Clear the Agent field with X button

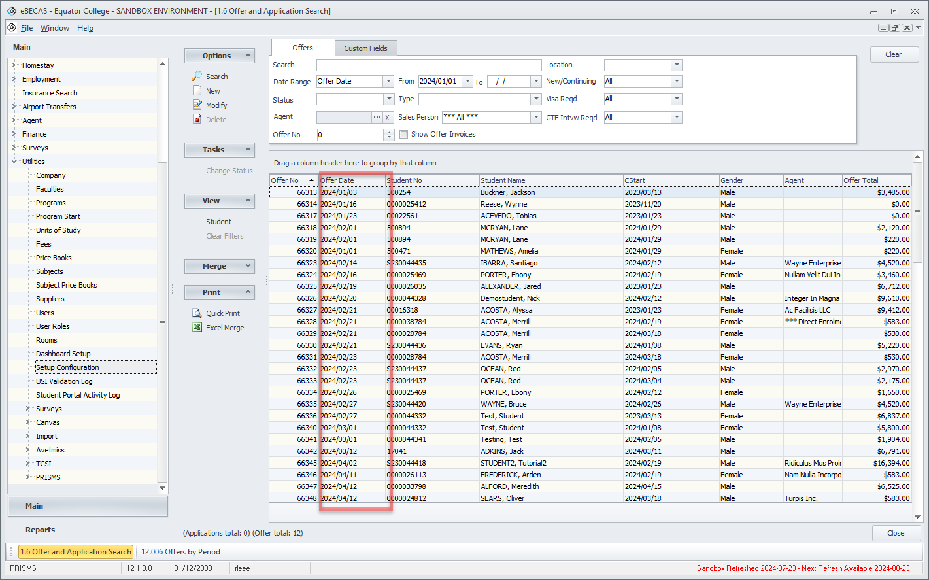pyautogui.click(x=387, y=117)
